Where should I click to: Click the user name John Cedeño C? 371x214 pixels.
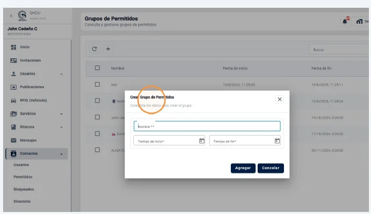(22, 29)
